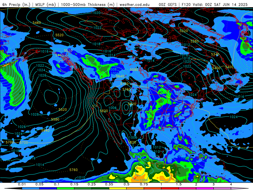This screenshot has height=190, width=253.
Task: Click the "1000-500mb Thickness (m)" header label
Action: pos(88,4)
